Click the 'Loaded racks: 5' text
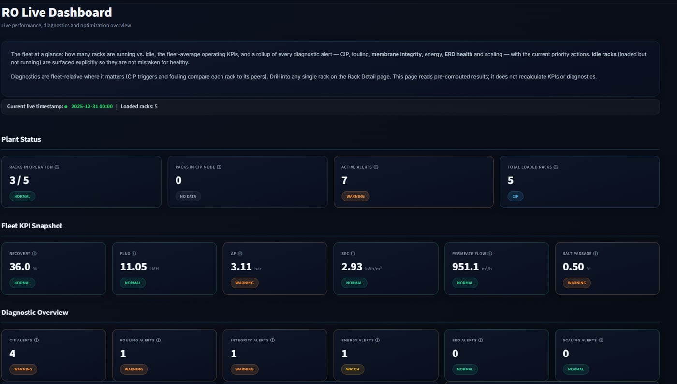This screenshot has height=384, width=677. (x=139, y=107)
